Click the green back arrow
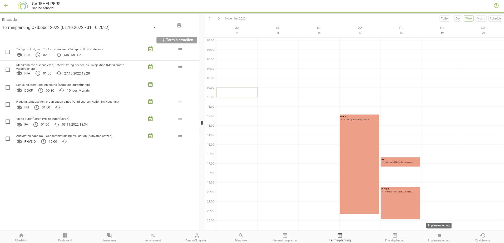504x243 pixels. click(6, 6)
